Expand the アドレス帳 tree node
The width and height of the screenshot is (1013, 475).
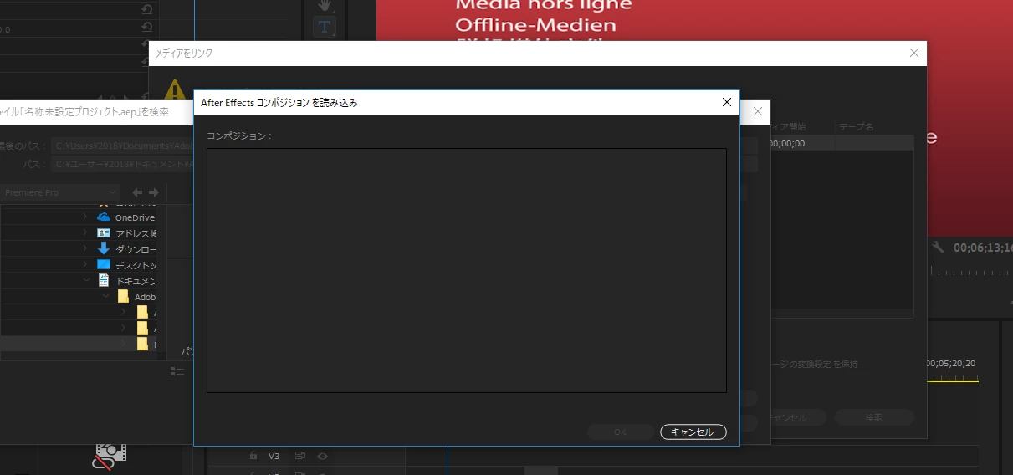coord(85,232)
